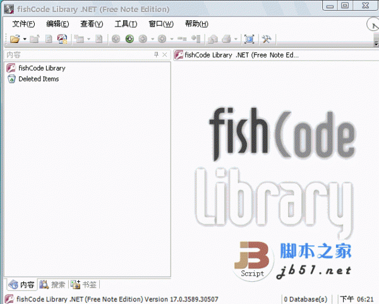Click the greyed navigate forward circle icon
379x304 pixels.
pos(162,39)
